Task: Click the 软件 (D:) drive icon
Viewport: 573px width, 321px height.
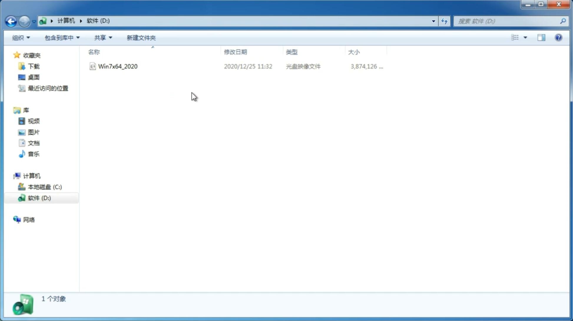Action: coord(21,198)
